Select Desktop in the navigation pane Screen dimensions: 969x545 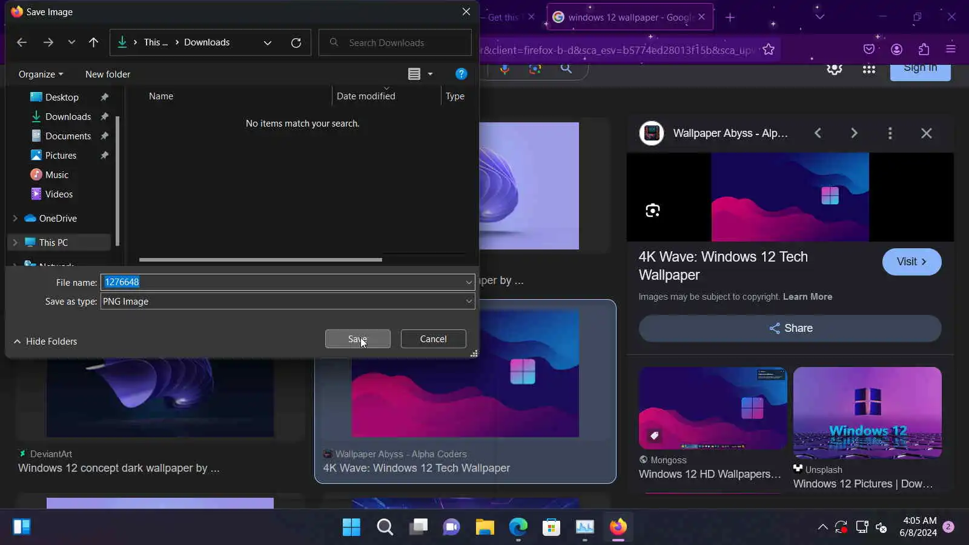[62, 97]
